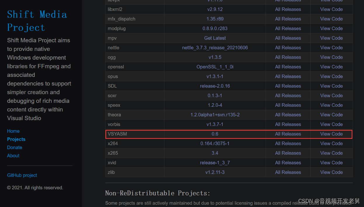View All Releases for ogg
This screenshot has width=364, height=207.
coord(288,57)
